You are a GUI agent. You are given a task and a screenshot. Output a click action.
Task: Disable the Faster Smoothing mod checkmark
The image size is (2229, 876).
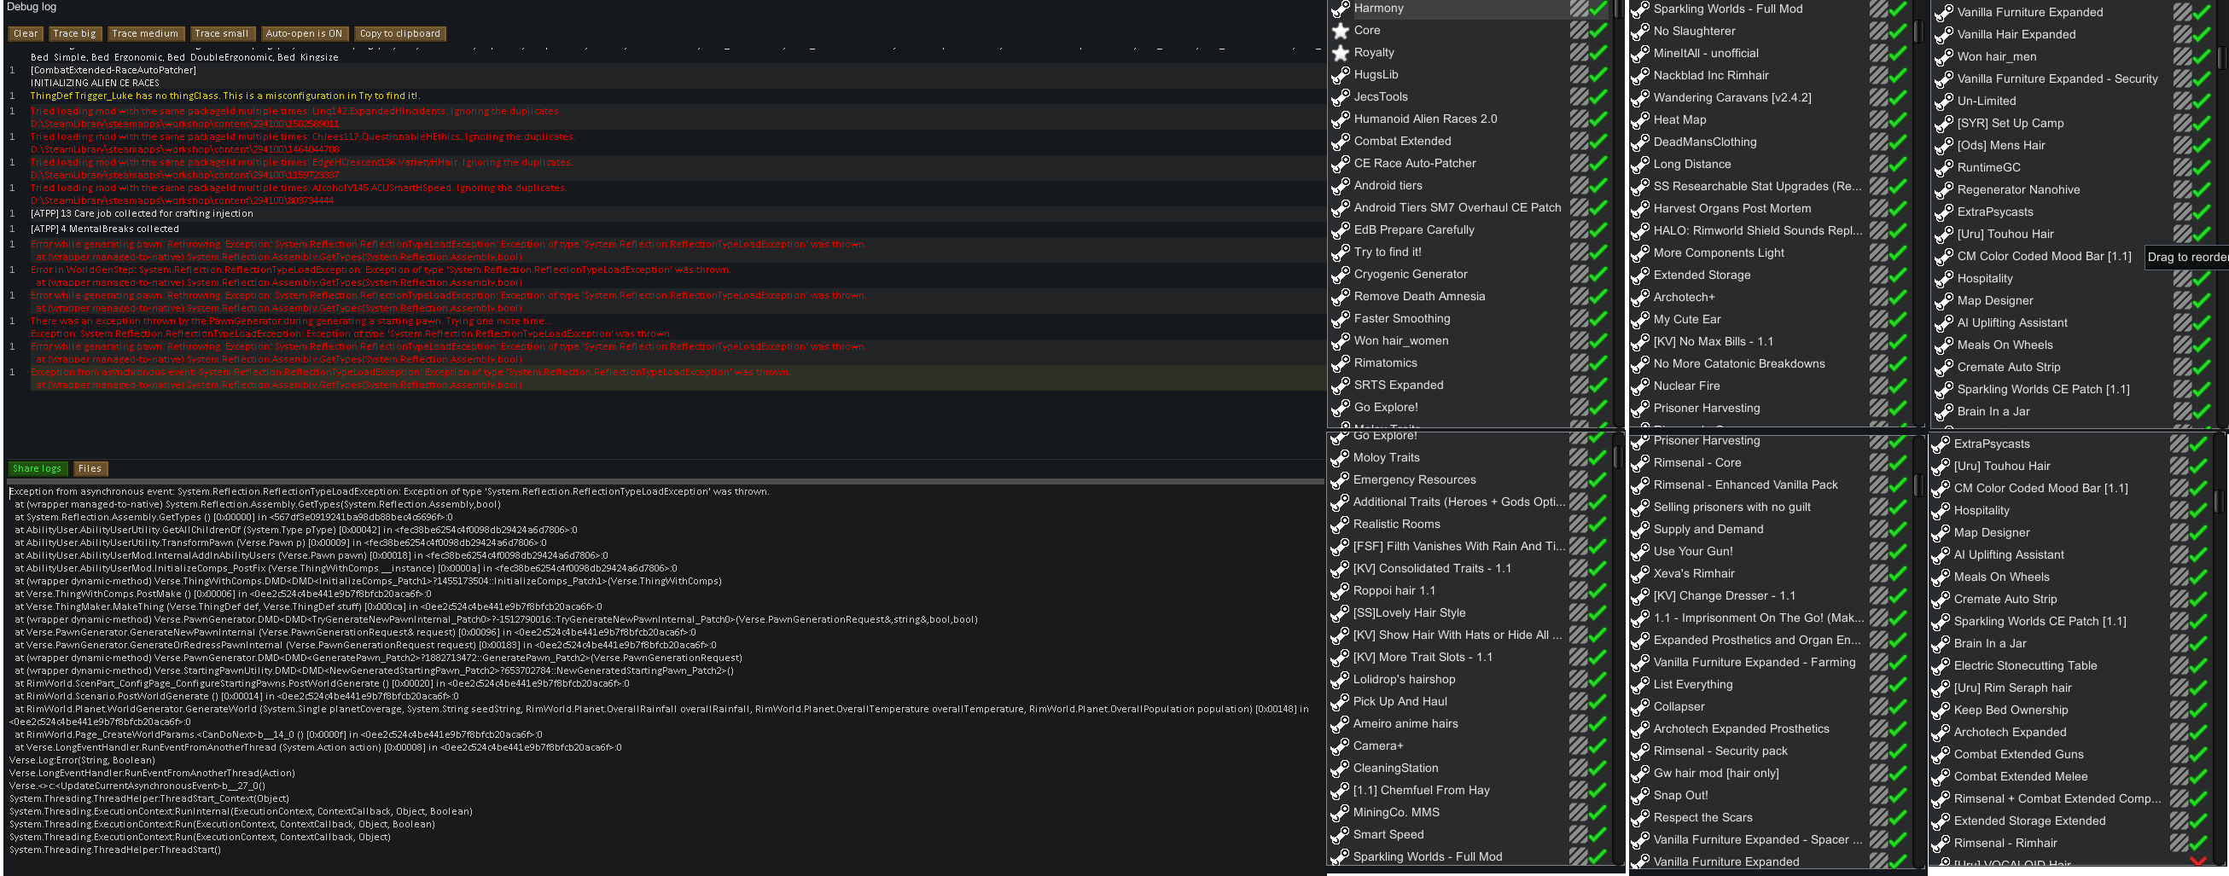[x=1598, y=319]
